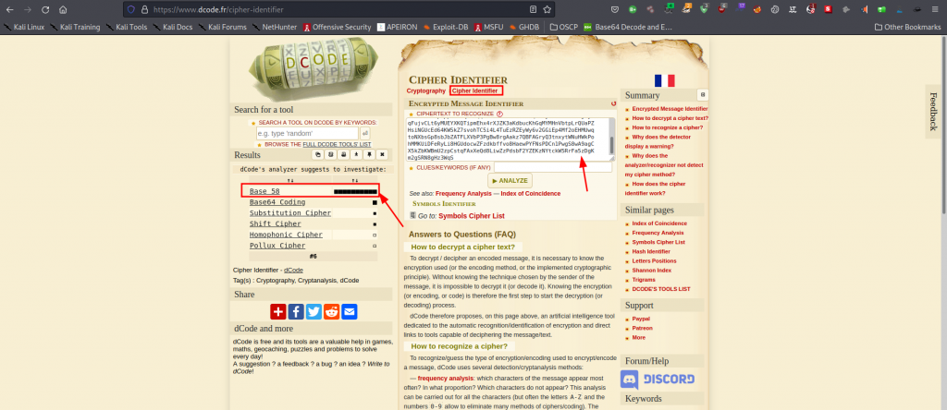Open the Shift Cipher result link
The height and width of the screenshot is (410, 947).
[275, 223]
